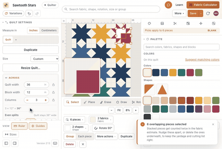This screenshot has height=149, width=222.
Task: Pick the isosceles triangle shape
Action: [x=162, y=89]
